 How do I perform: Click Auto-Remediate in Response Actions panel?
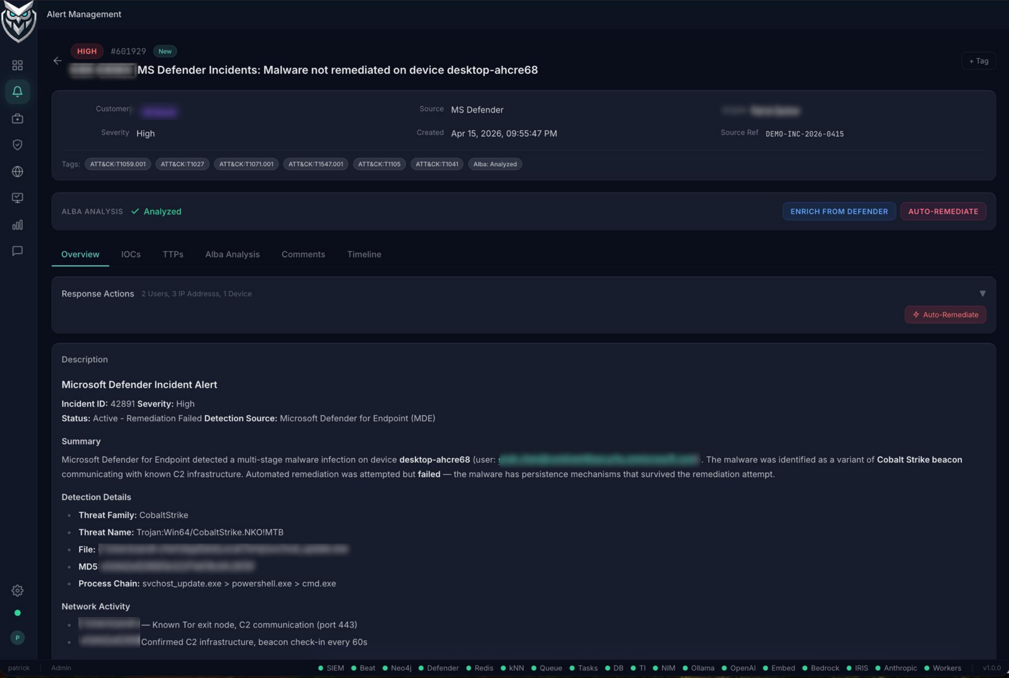coord(945,315)
